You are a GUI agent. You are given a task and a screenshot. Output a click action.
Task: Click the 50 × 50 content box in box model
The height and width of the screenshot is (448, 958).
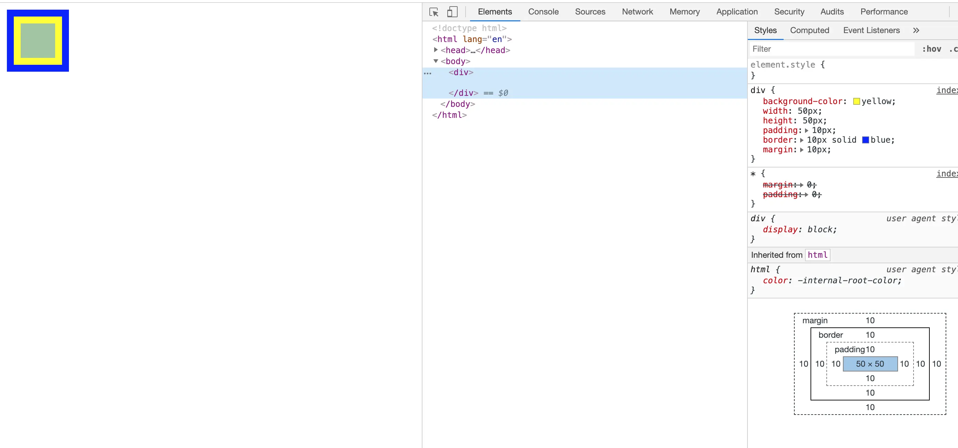coord(870,364)
